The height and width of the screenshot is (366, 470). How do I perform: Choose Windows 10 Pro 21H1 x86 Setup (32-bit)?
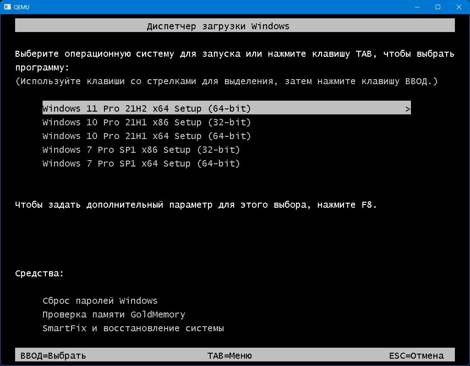[147, 122]
